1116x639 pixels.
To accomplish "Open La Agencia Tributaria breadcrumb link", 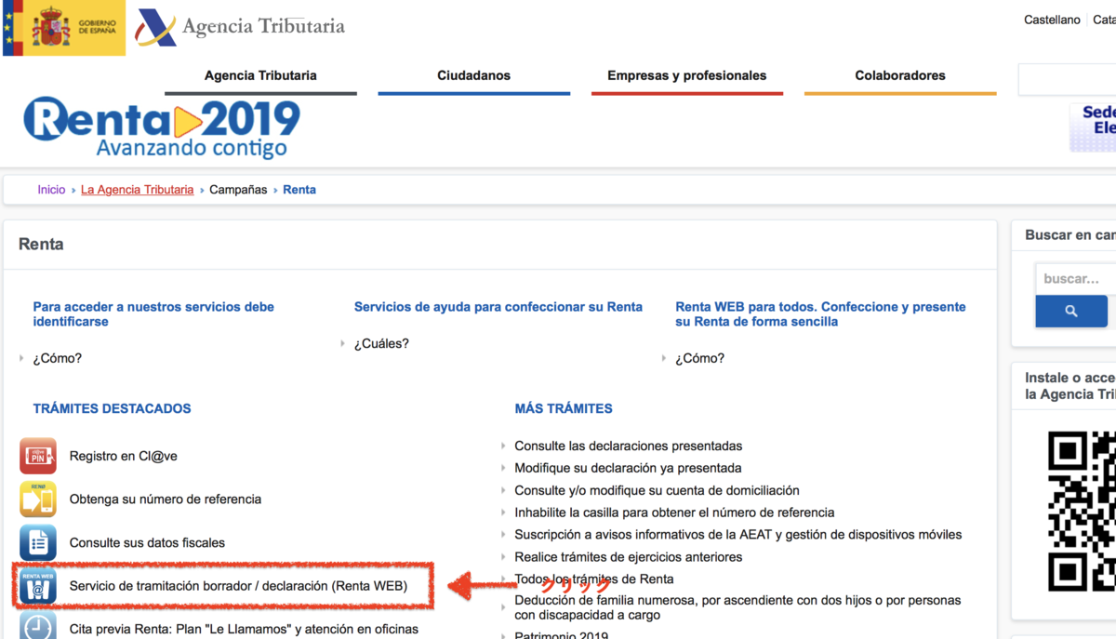I will point(138,190).
